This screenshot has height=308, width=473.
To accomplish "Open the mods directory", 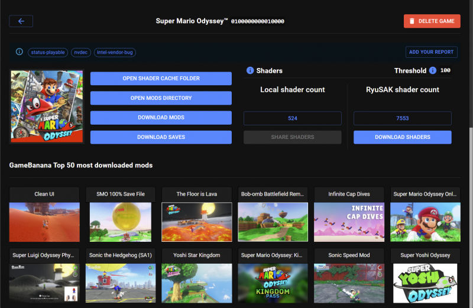I will coord(161,98).
